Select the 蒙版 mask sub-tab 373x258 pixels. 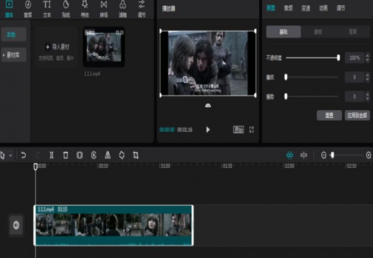point(318,32)
